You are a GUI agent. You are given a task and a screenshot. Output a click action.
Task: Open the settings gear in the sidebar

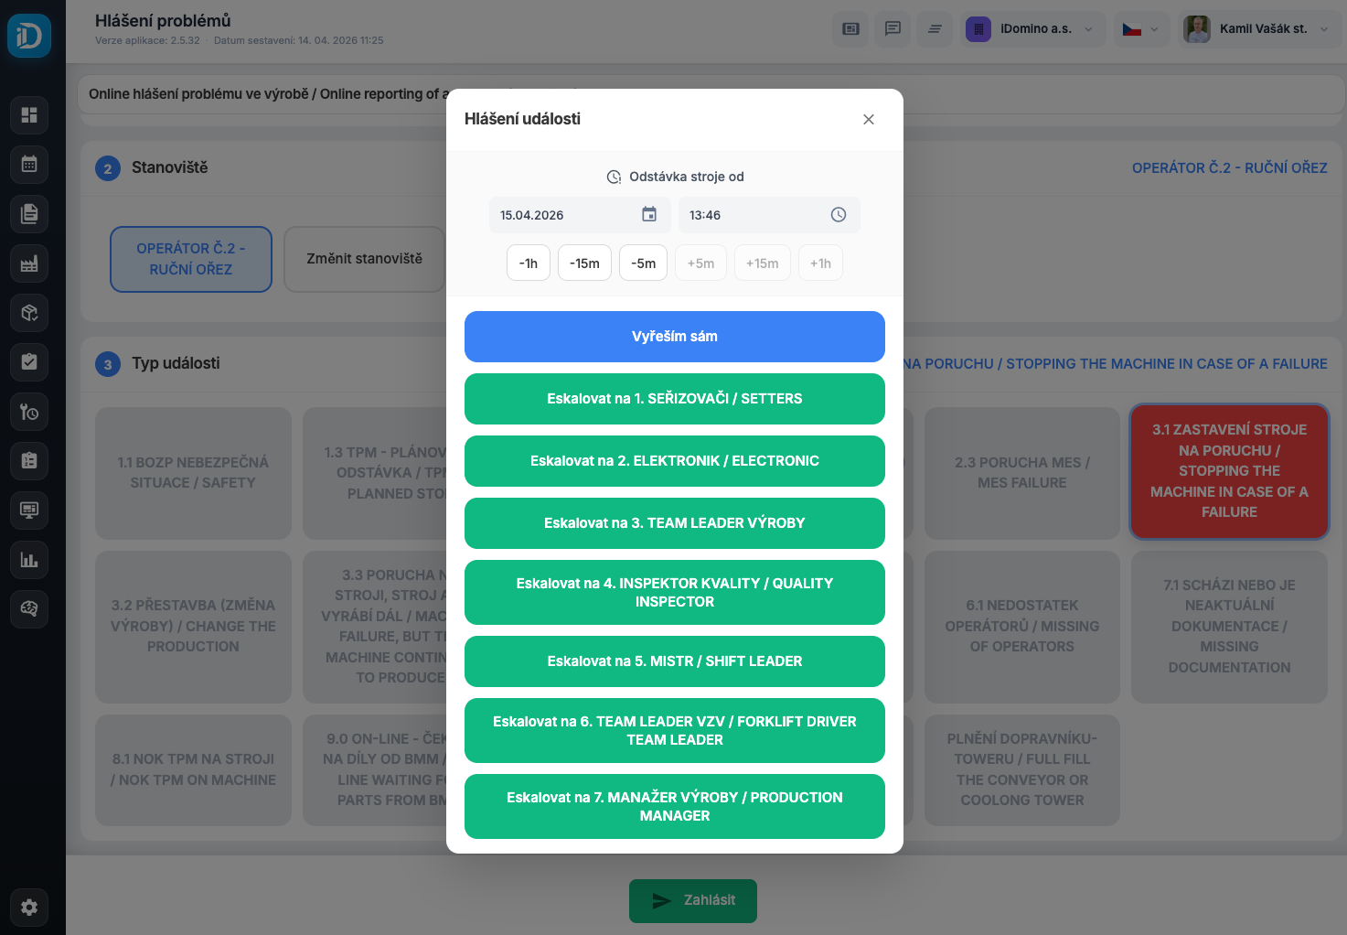(29, 907)
